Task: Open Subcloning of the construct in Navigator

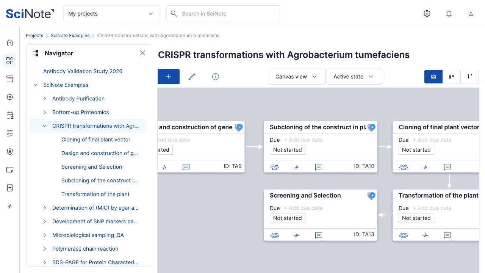Action: coord(100,180)
